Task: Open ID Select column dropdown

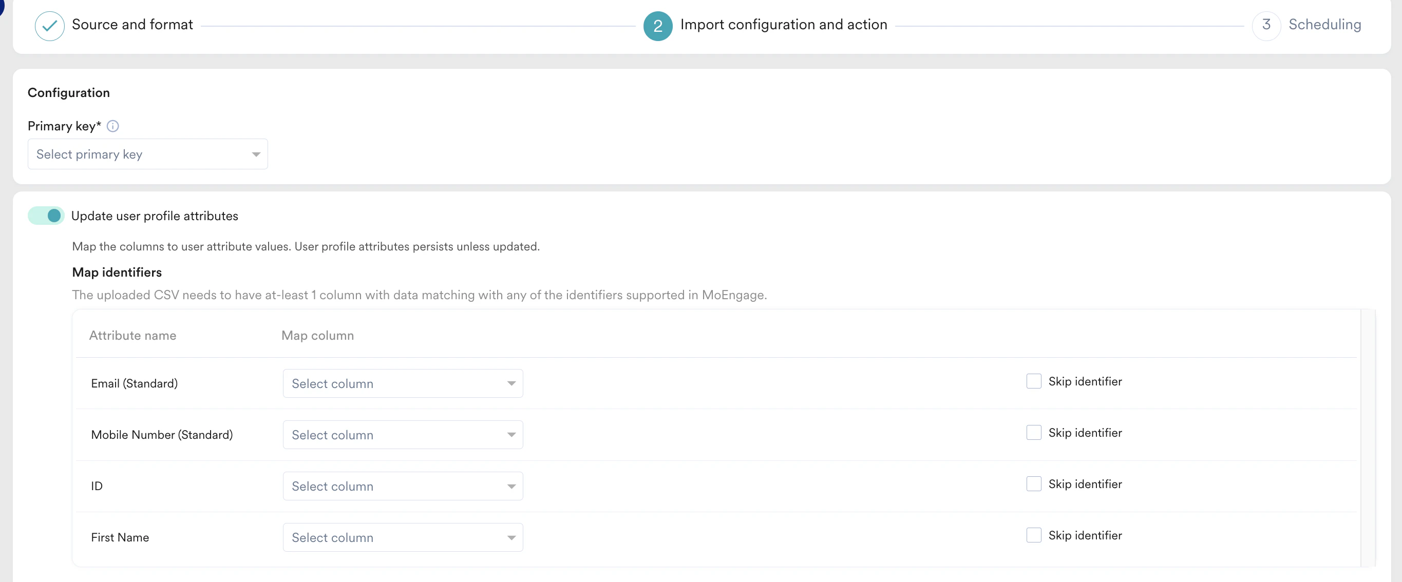Action: [403, 486]
